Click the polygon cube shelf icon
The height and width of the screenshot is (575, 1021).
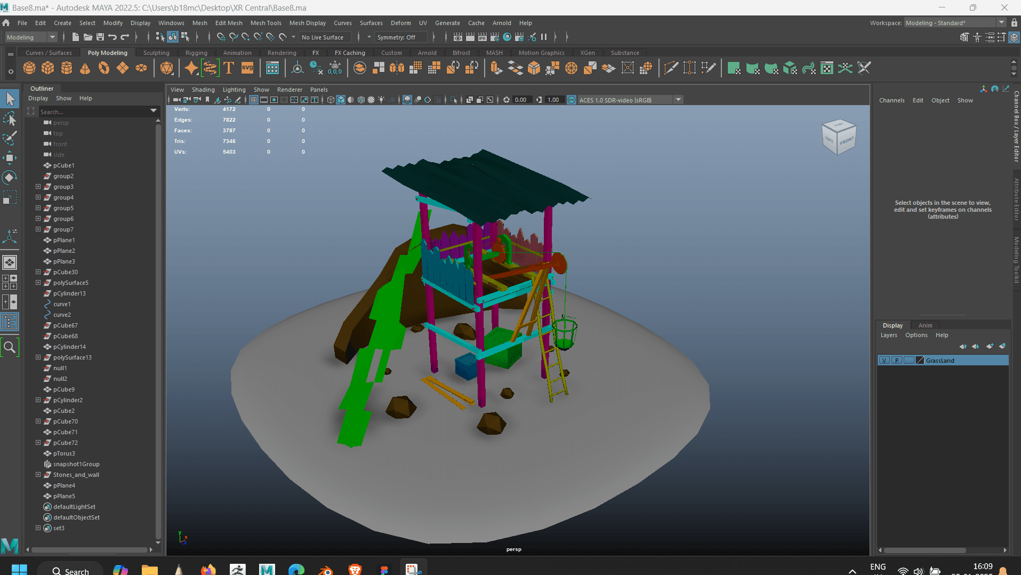(x=48, y=68)
